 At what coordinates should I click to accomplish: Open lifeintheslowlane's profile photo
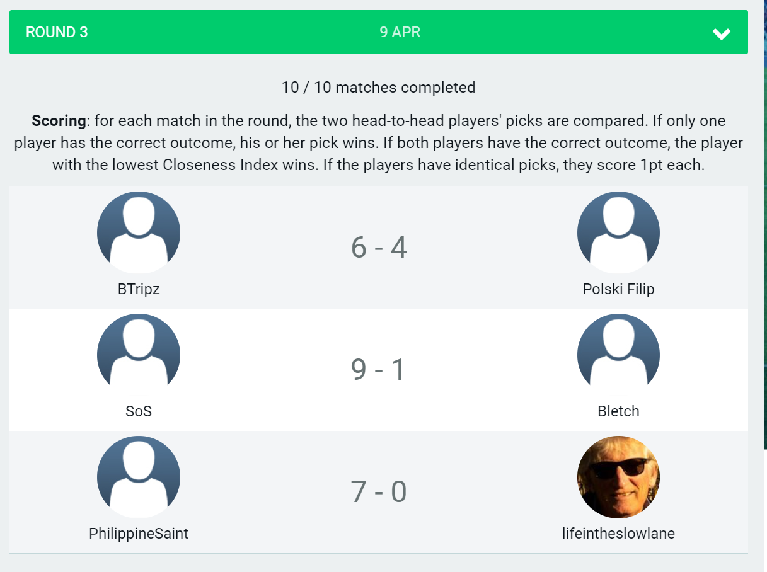(x=618, y=477)
